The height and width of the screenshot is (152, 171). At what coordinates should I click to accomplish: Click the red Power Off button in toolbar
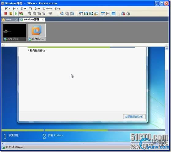pos(6,14)
